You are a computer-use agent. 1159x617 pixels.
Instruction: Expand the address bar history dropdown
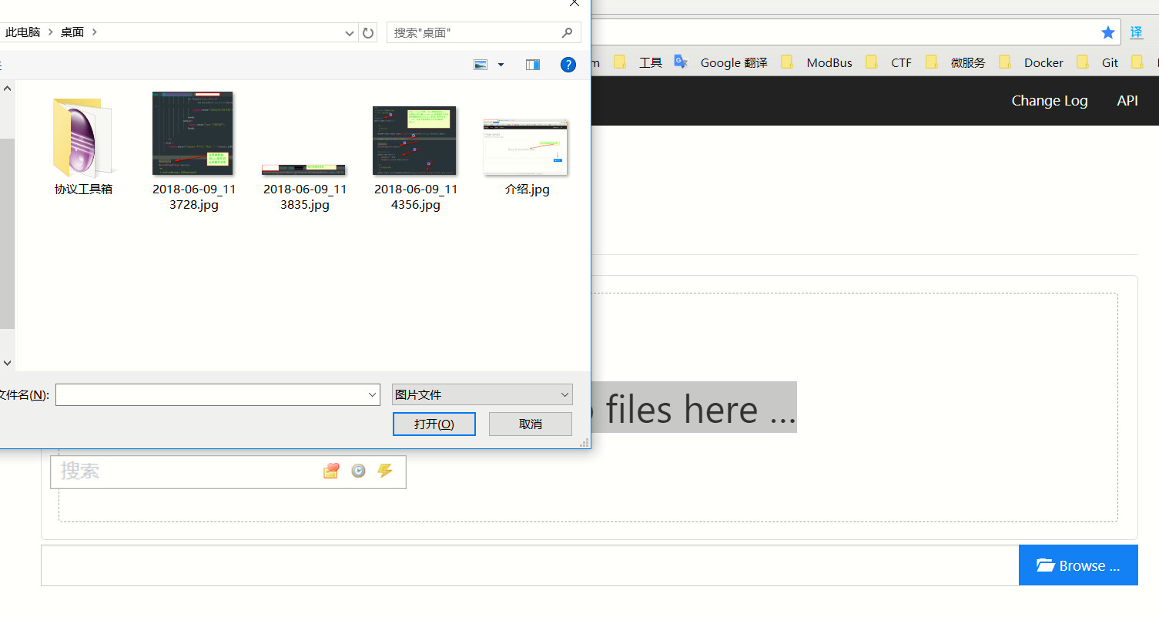[x=350, y=32]
